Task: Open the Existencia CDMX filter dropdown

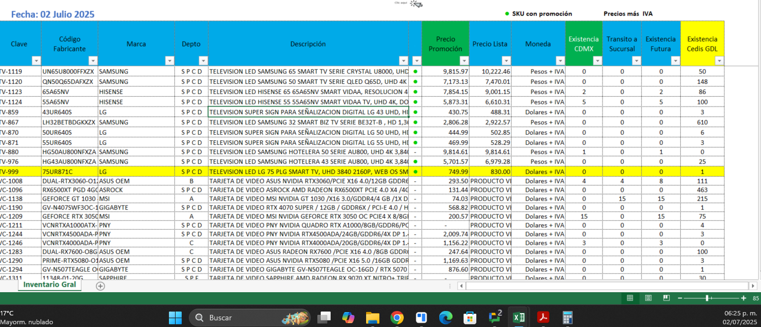Action: (597, 61)
